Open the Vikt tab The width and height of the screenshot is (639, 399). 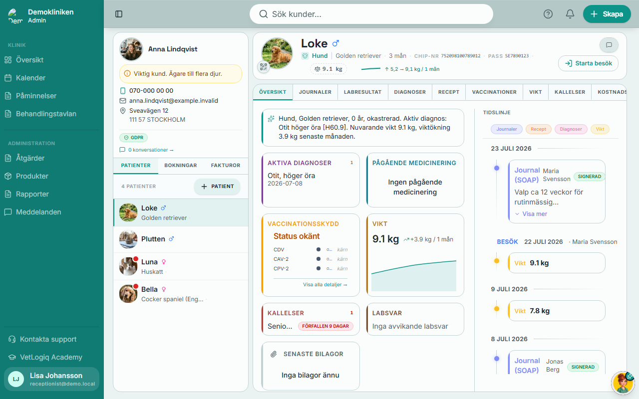[536, 92]
